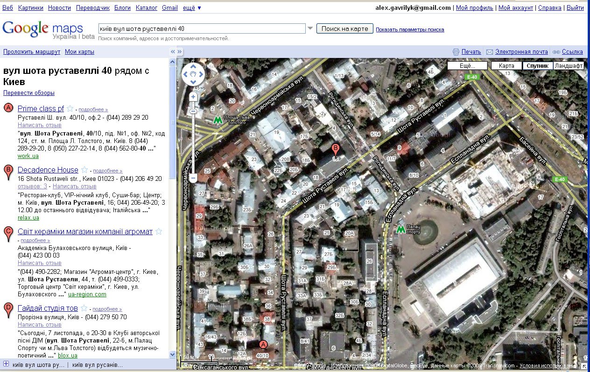The width and height of the screenshot is (590, 372).
Task: Open the Мои карты tab
Action: [x=79, y=52]
